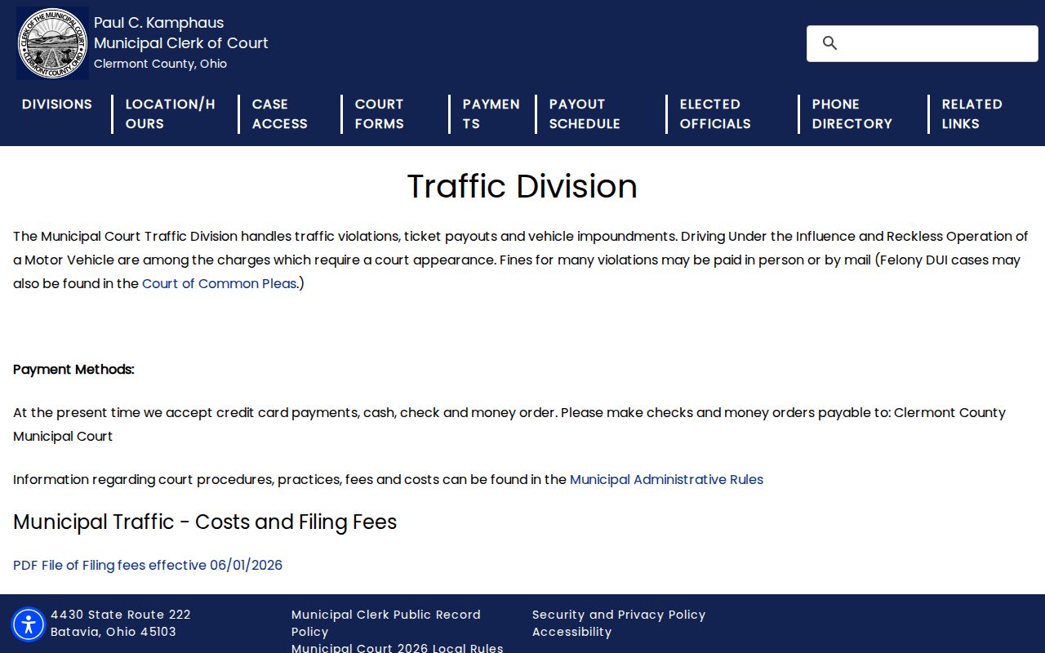Open the Municipal Administrative Rules link
Viewport: 1045px width, 653px height.
666,480
